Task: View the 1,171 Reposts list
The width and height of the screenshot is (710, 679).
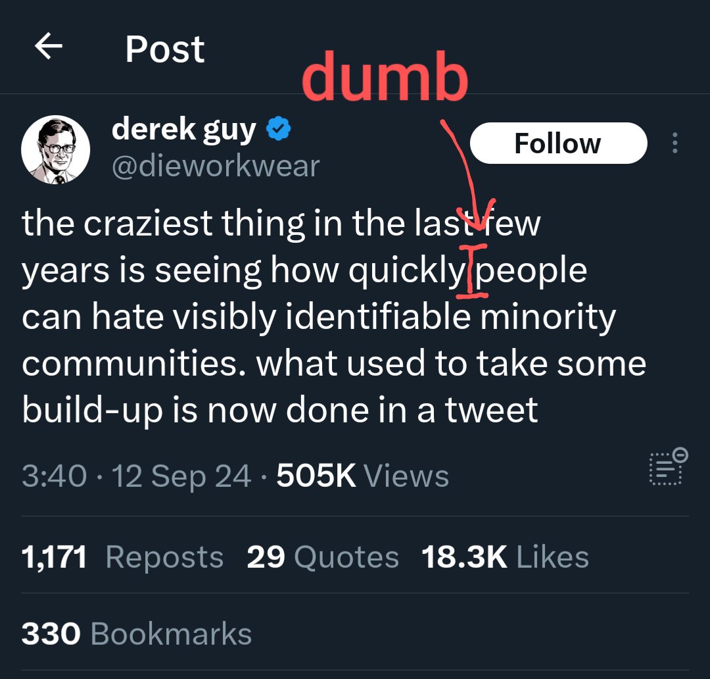Action: [x=123, y=557]
